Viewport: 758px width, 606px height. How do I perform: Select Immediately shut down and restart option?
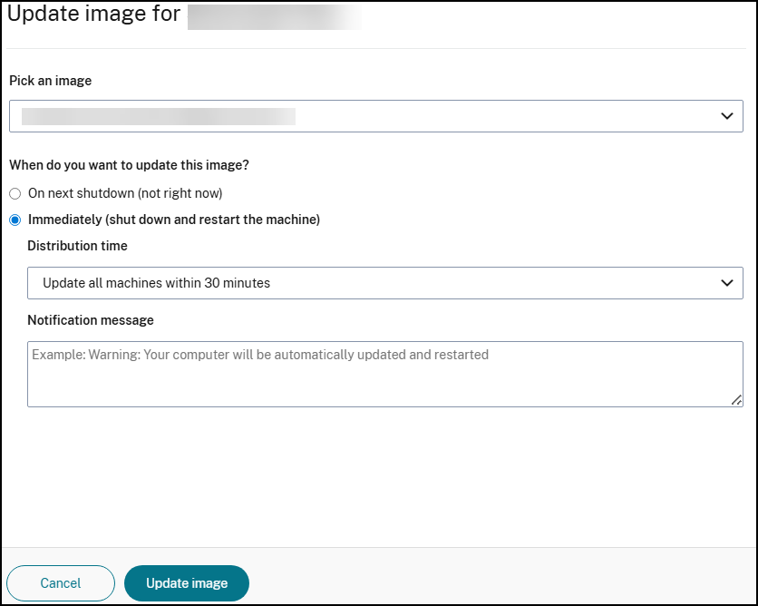point(15,220)
